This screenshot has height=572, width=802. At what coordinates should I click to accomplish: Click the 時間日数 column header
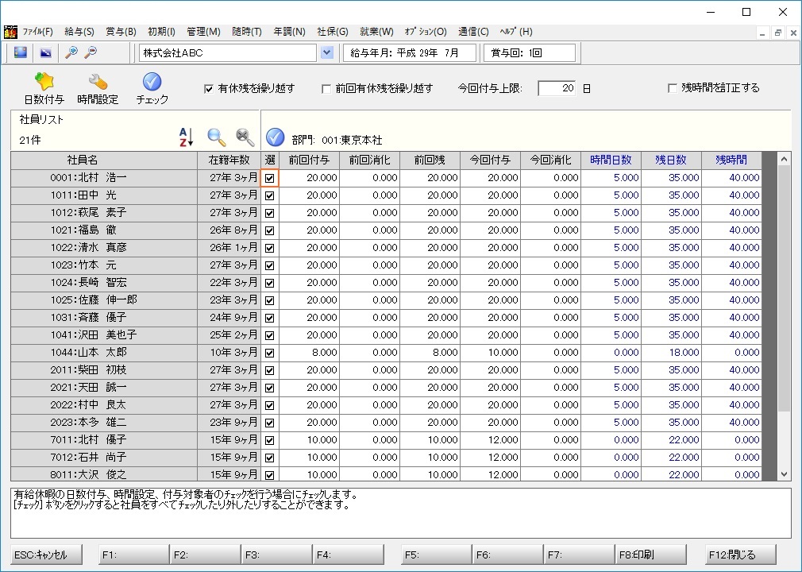[611, 160]
